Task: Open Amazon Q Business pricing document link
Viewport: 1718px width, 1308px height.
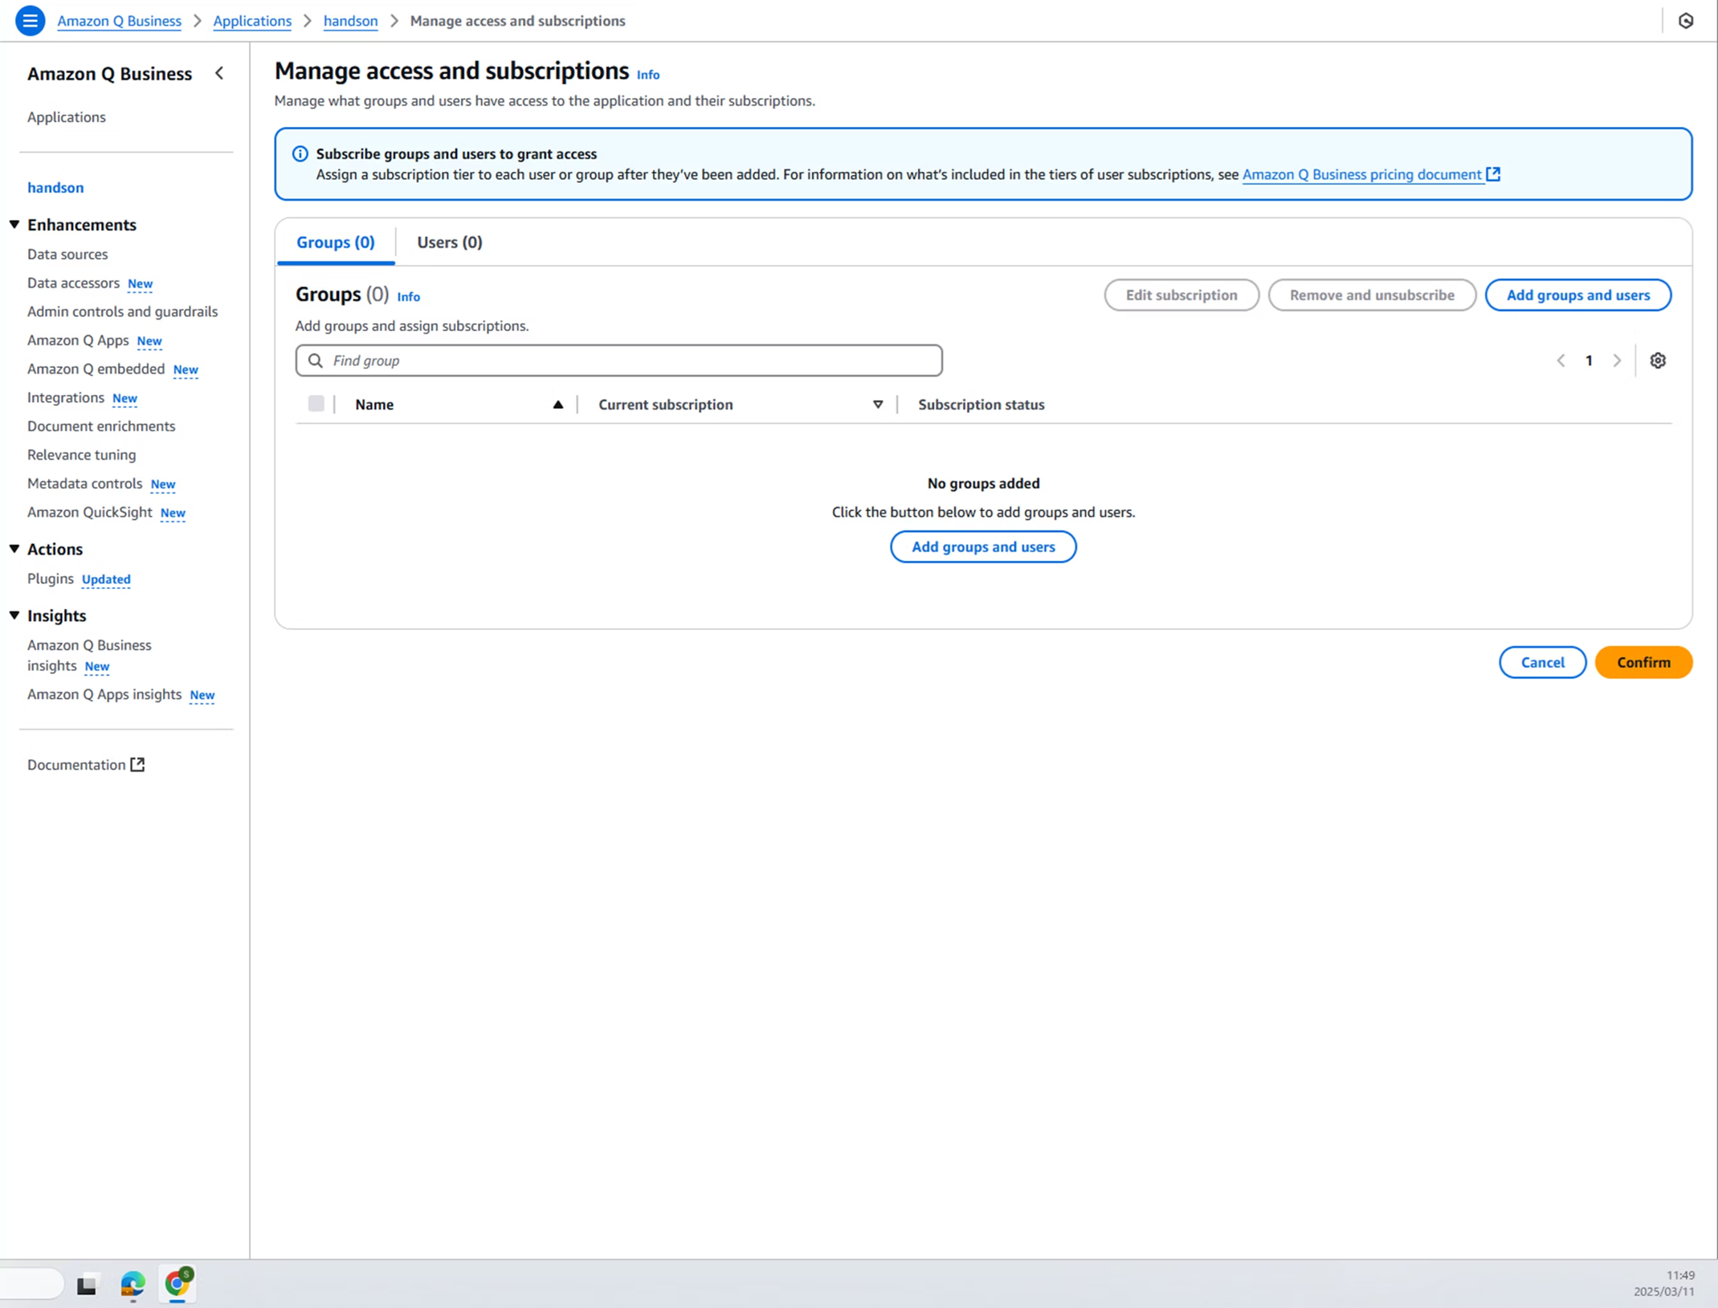Action: click(1361, 174)
